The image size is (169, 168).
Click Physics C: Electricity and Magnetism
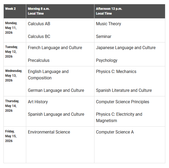119,117
